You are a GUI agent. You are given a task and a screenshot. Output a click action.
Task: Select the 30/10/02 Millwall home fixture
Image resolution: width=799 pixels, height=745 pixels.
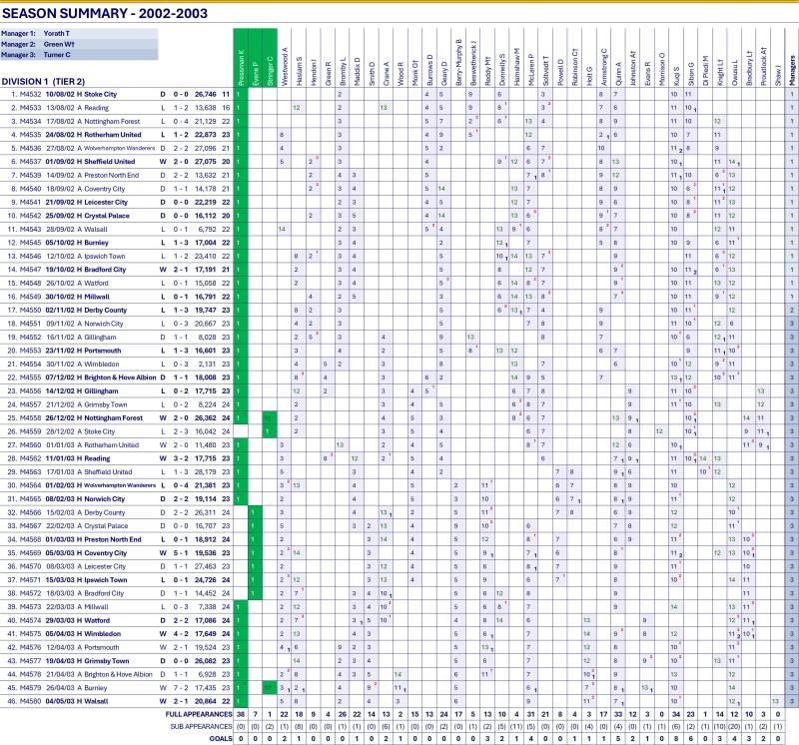pos(117,297)
